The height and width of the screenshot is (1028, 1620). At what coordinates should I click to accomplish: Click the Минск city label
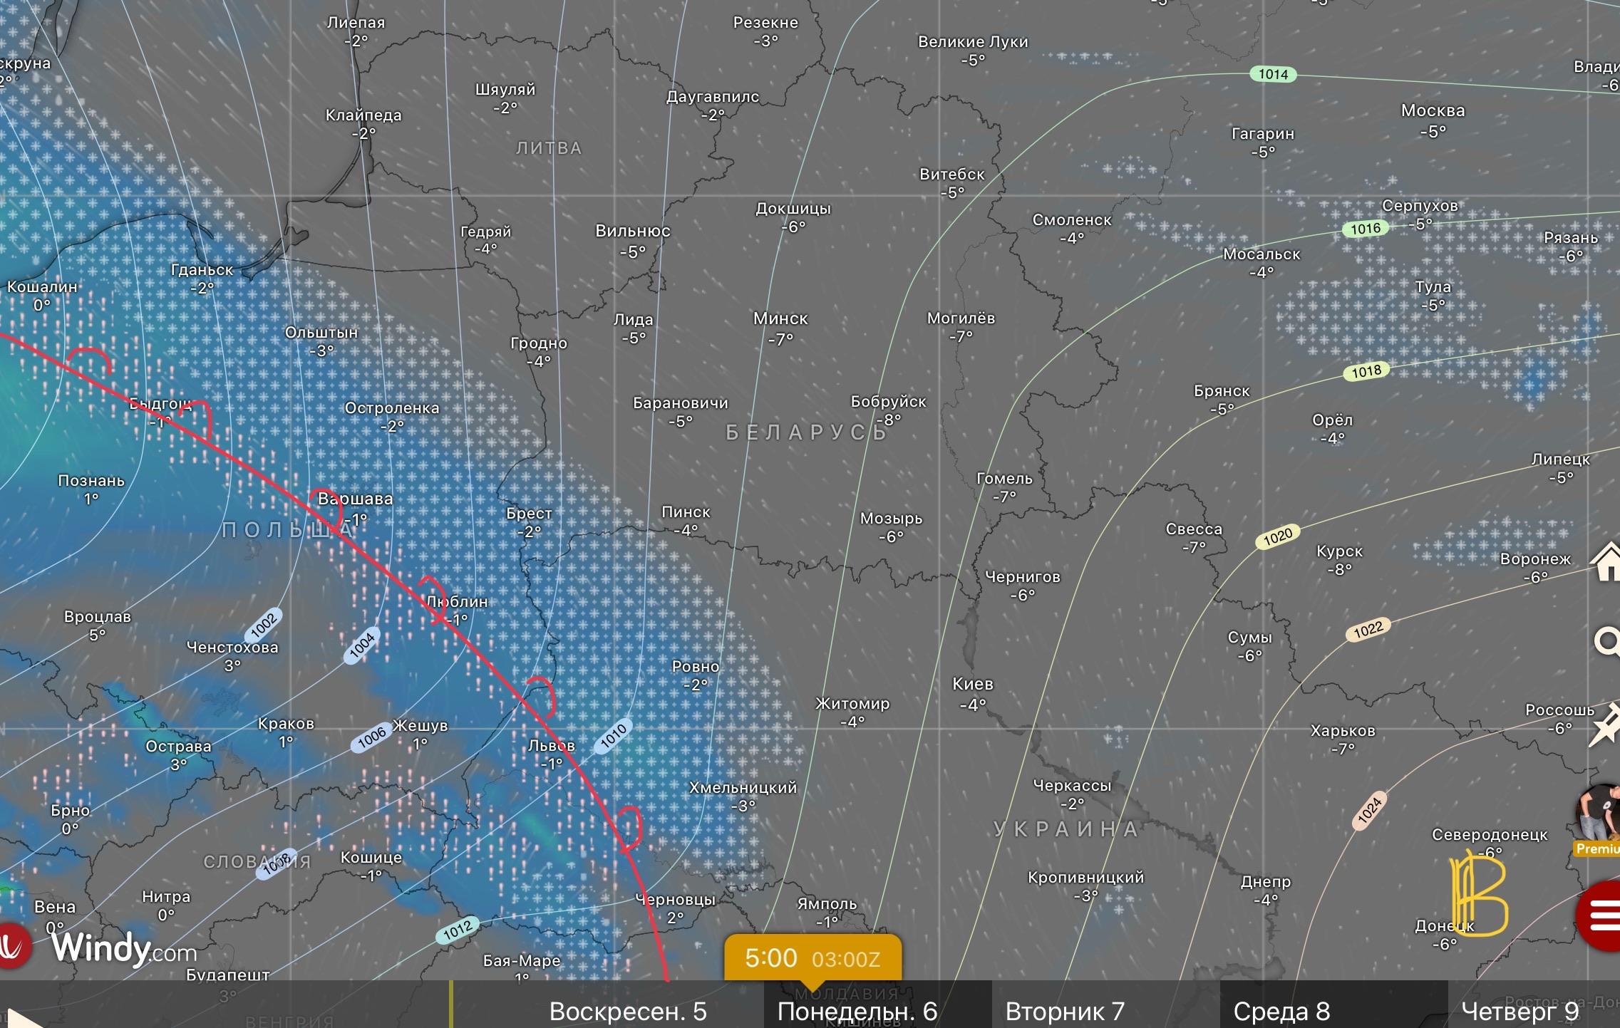click(x=780, y=319)
